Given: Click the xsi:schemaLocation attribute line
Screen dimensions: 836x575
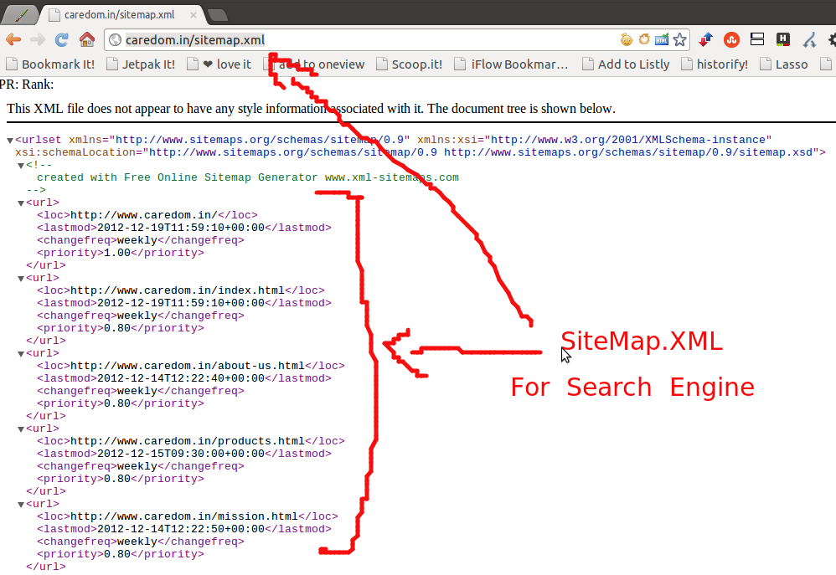Looking at the screenshot, I should click(421, 152).
